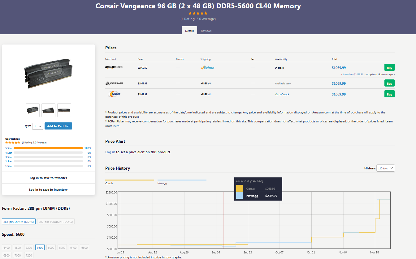The image size is (416, 259).
Task: Choose the 6600 speed option
Action: coord(84,248)
